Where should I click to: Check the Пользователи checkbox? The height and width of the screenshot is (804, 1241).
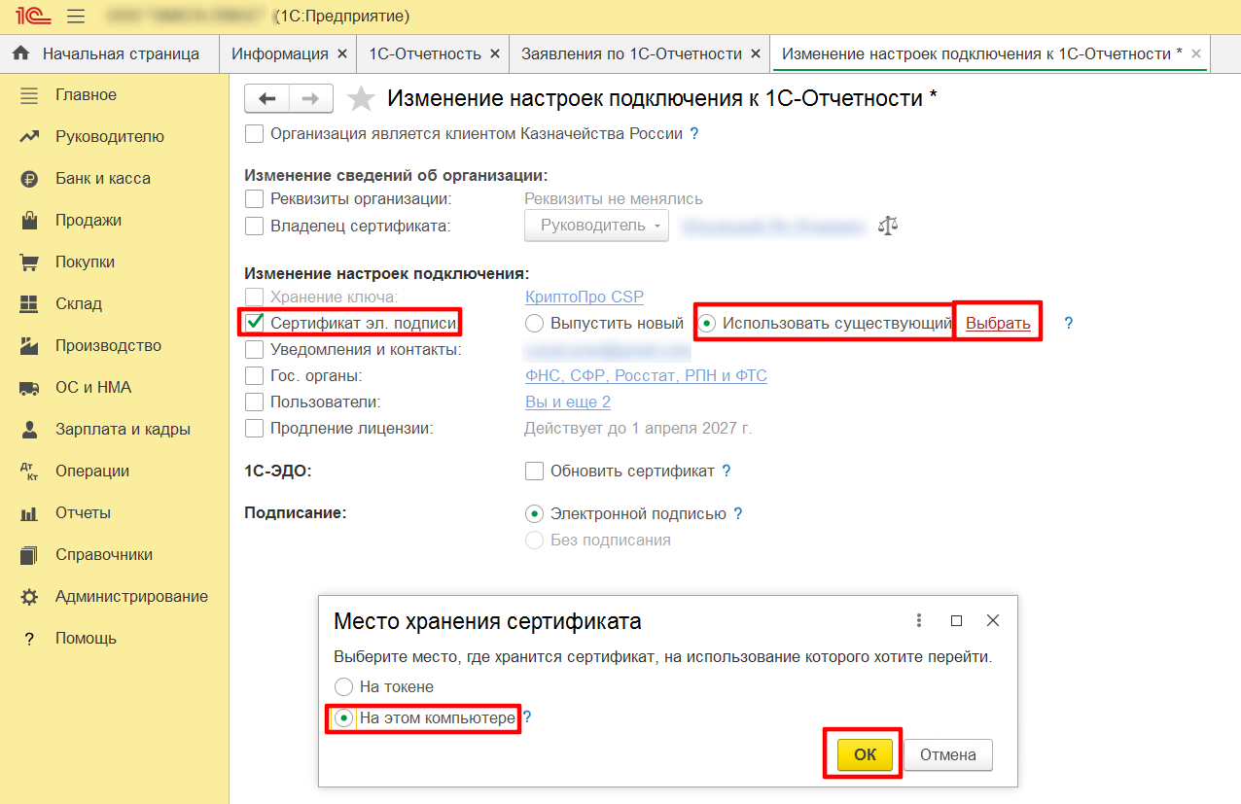[x=254, y=402]
